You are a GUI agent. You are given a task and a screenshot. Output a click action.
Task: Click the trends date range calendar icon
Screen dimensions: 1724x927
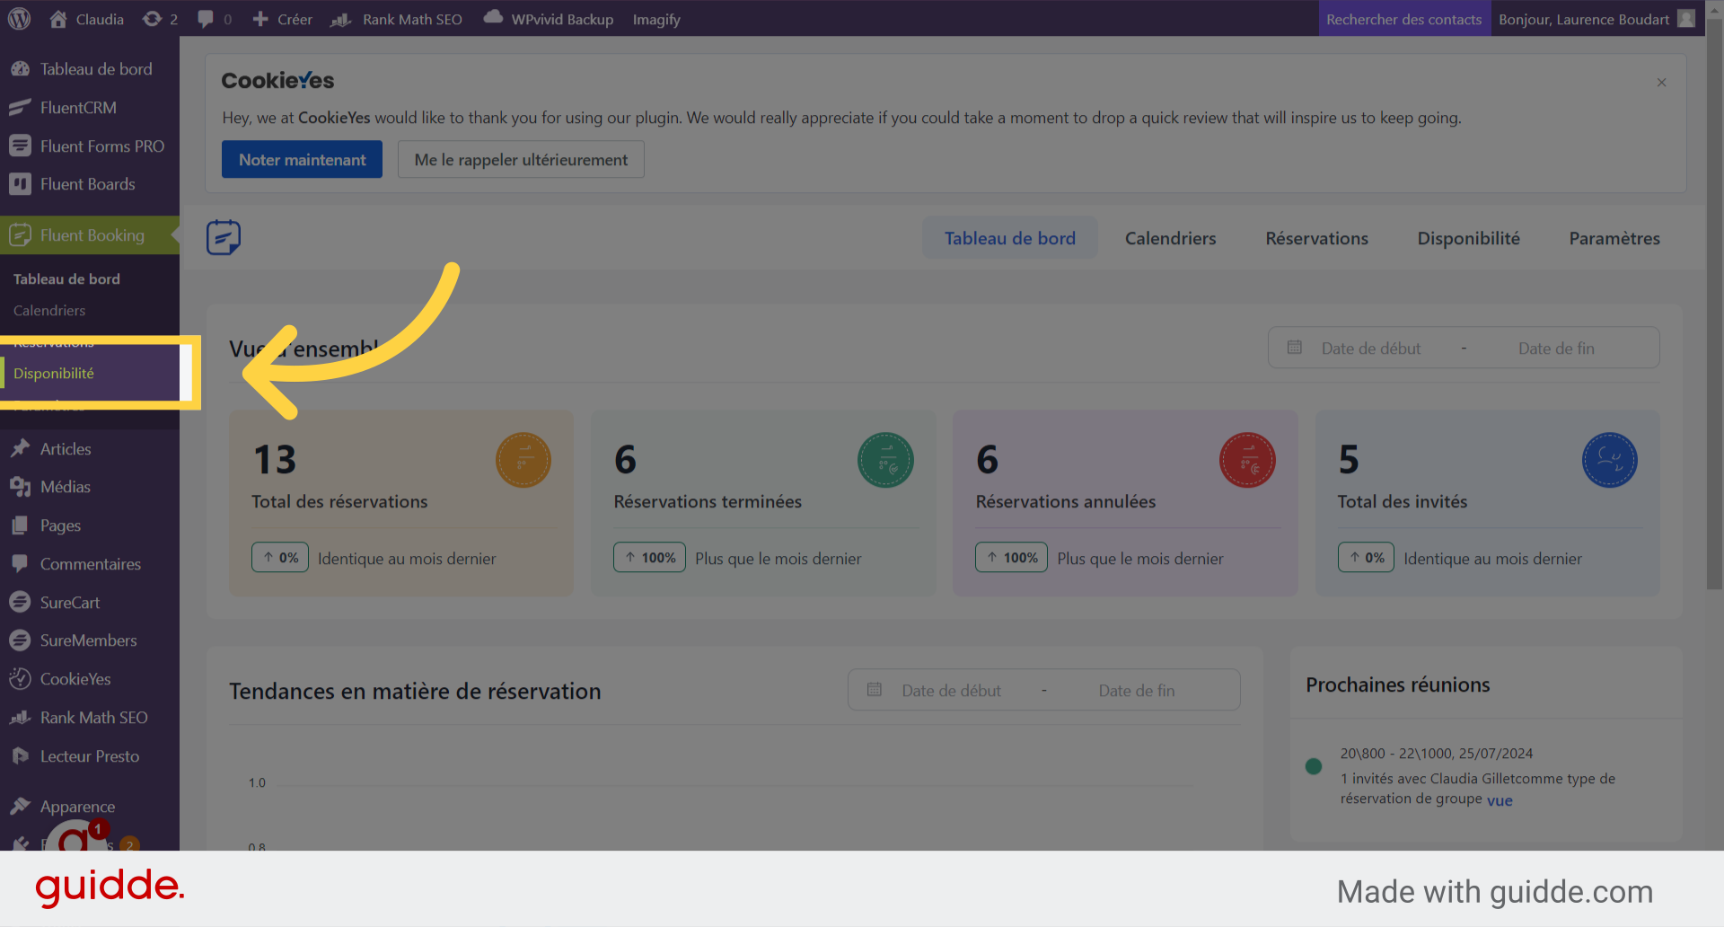coord(874,690)
